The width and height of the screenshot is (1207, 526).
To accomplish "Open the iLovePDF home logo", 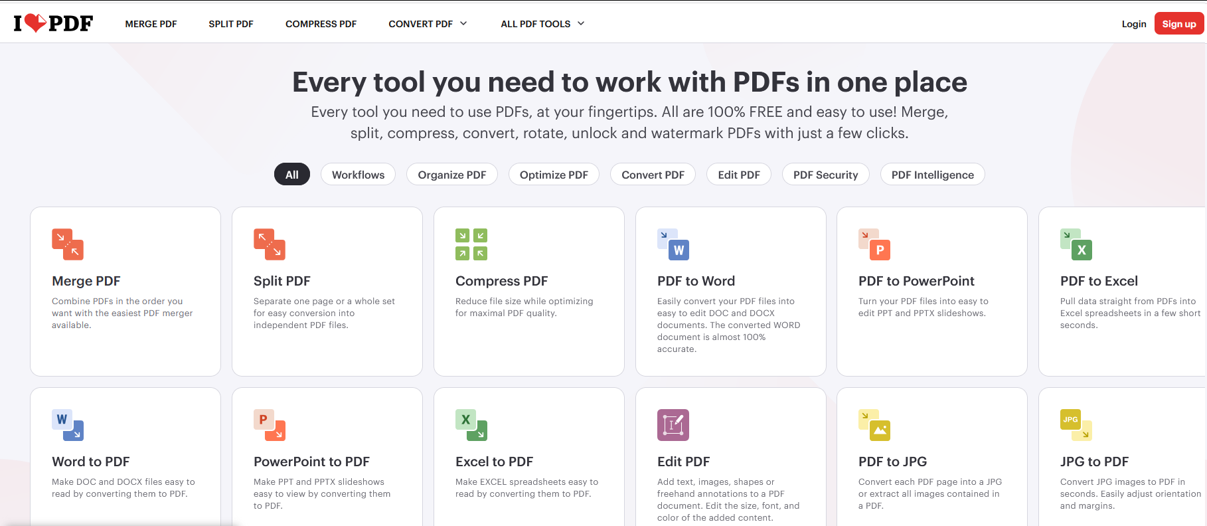I will pos(53,23).
